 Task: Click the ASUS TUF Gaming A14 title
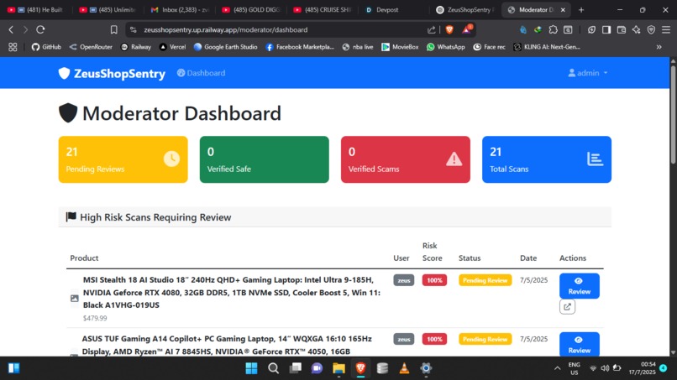pos(227,345)
